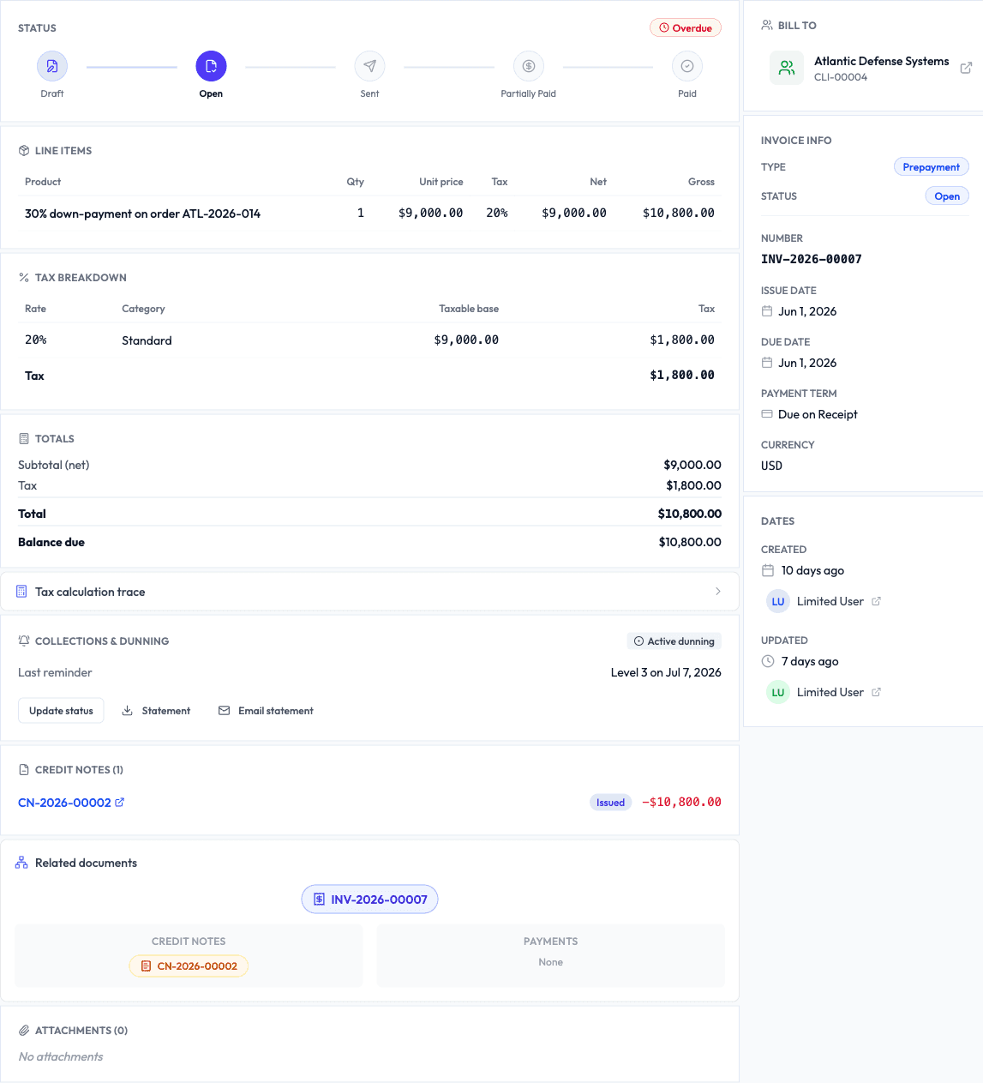Click invoice number INV-2026-00007 in Invoice Info
983x1083 pixels.
[812, 259]
